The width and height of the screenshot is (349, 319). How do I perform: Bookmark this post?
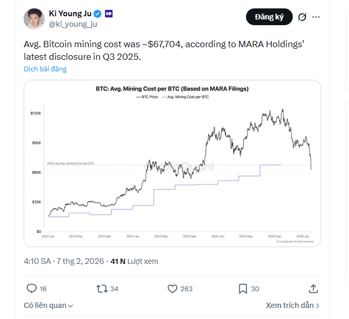[243, 289]
